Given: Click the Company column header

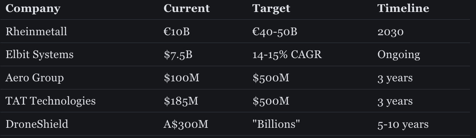Looking at the screenshot, I should coord(33,8).
